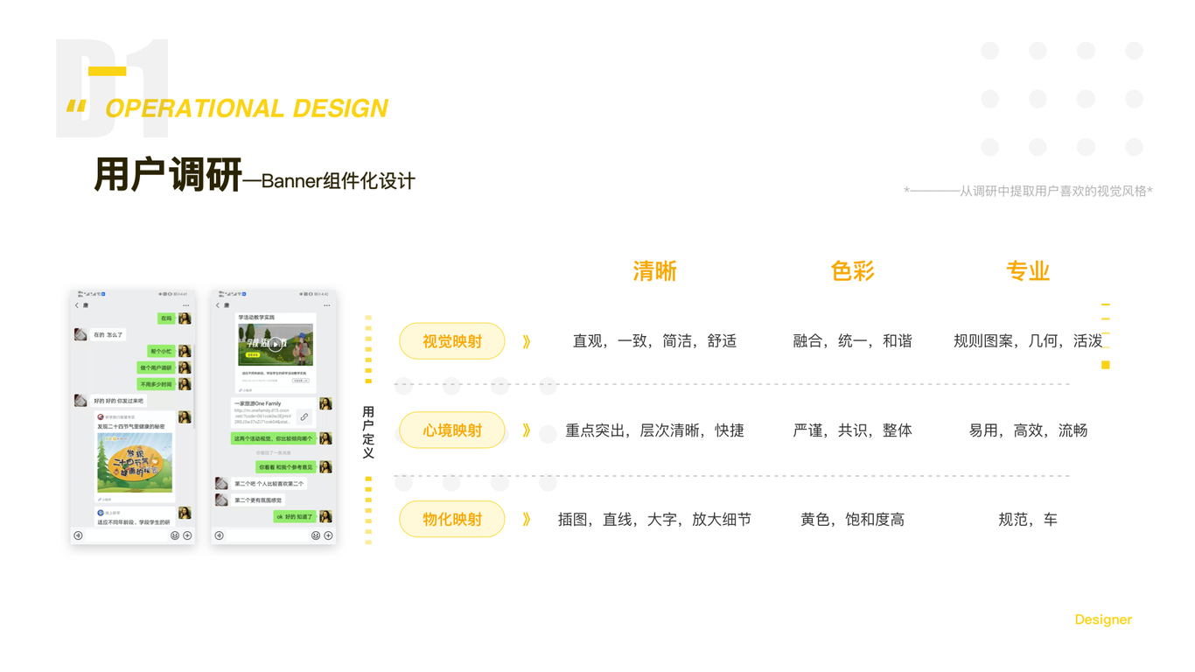This screenshot has width=1195, height=672.
Task: Open the 二十四节气 banner image thumbnail
Action: pyautogui.click(x=135, y=462)
